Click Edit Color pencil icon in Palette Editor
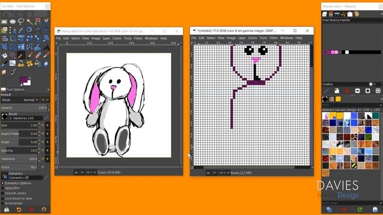 coord(327,91)
